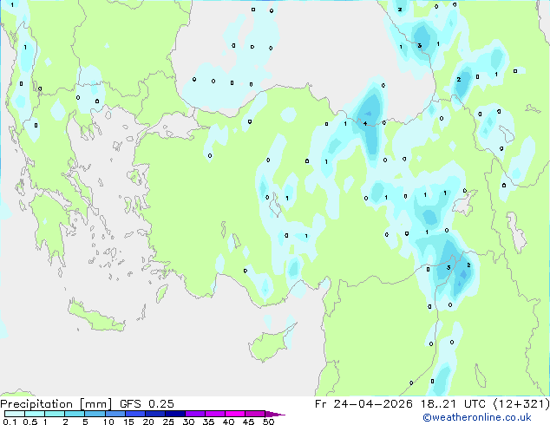
Task: Select the 30–35 mm purple swatch
Action: pos(194,414)
